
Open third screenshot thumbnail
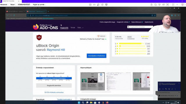141,81
